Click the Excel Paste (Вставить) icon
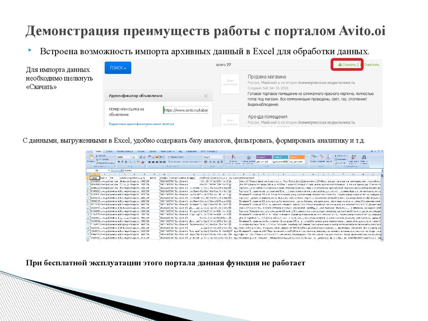This screenshot has height=321, width=428. 91,158
